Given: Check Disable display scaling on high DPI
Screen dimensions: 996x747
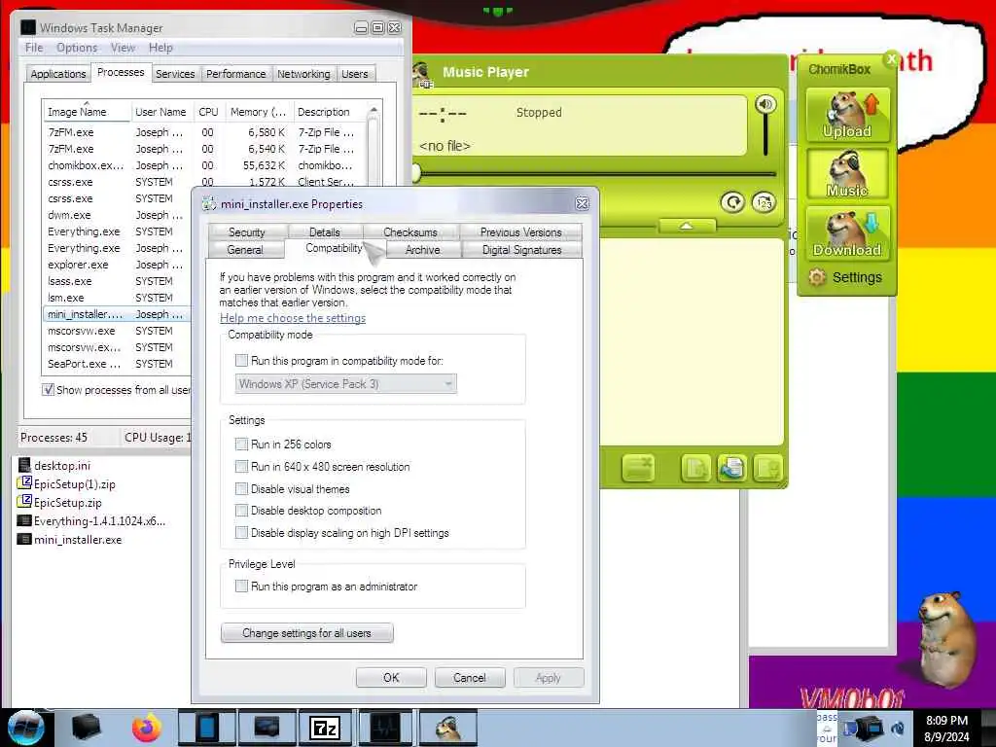Looking at the screenshot, I should 241,532.
